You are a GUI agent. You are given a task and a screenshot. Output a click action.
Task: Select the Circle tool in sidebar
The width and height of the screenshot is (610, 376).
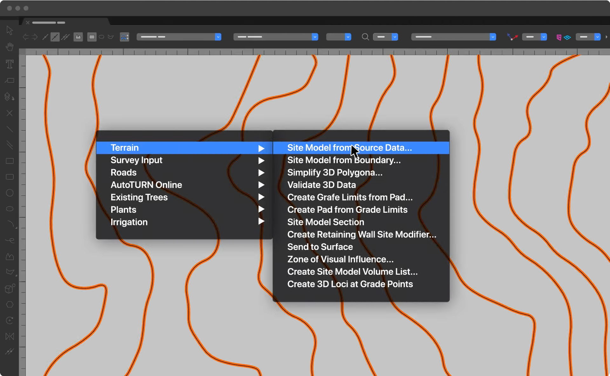click(x=10, y=193)
